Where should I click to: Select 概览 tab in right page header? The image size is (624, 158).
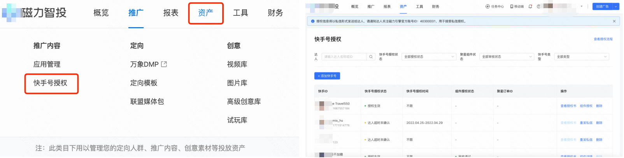coord(355,7)
